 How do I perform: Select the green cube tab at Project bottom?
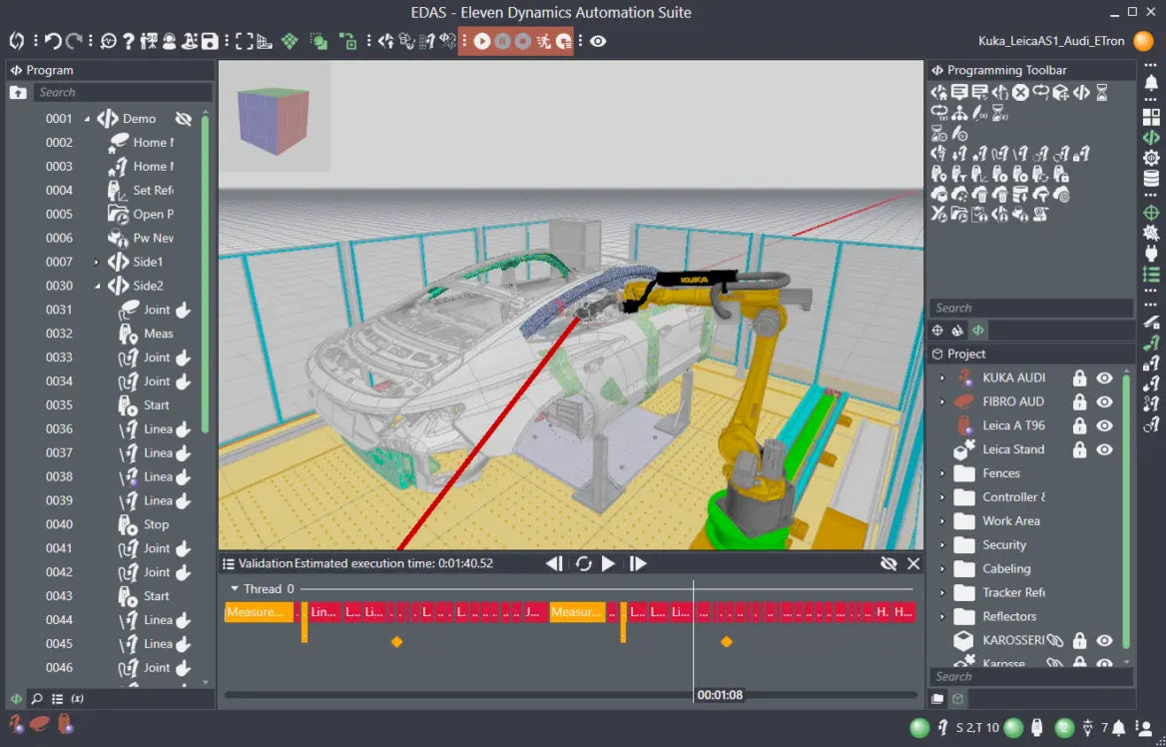pyautogui.click(x=957, y=699)
